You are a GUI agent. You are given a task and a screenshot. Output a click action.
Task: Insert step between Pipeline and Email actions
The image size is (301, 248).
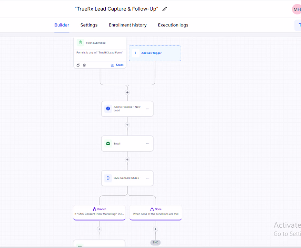pyautogui.click(x=127, y=125)
